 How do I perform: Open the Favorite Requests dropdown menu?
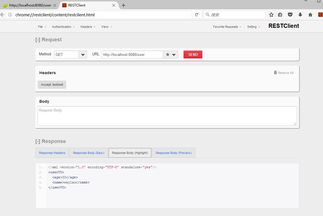227,27
